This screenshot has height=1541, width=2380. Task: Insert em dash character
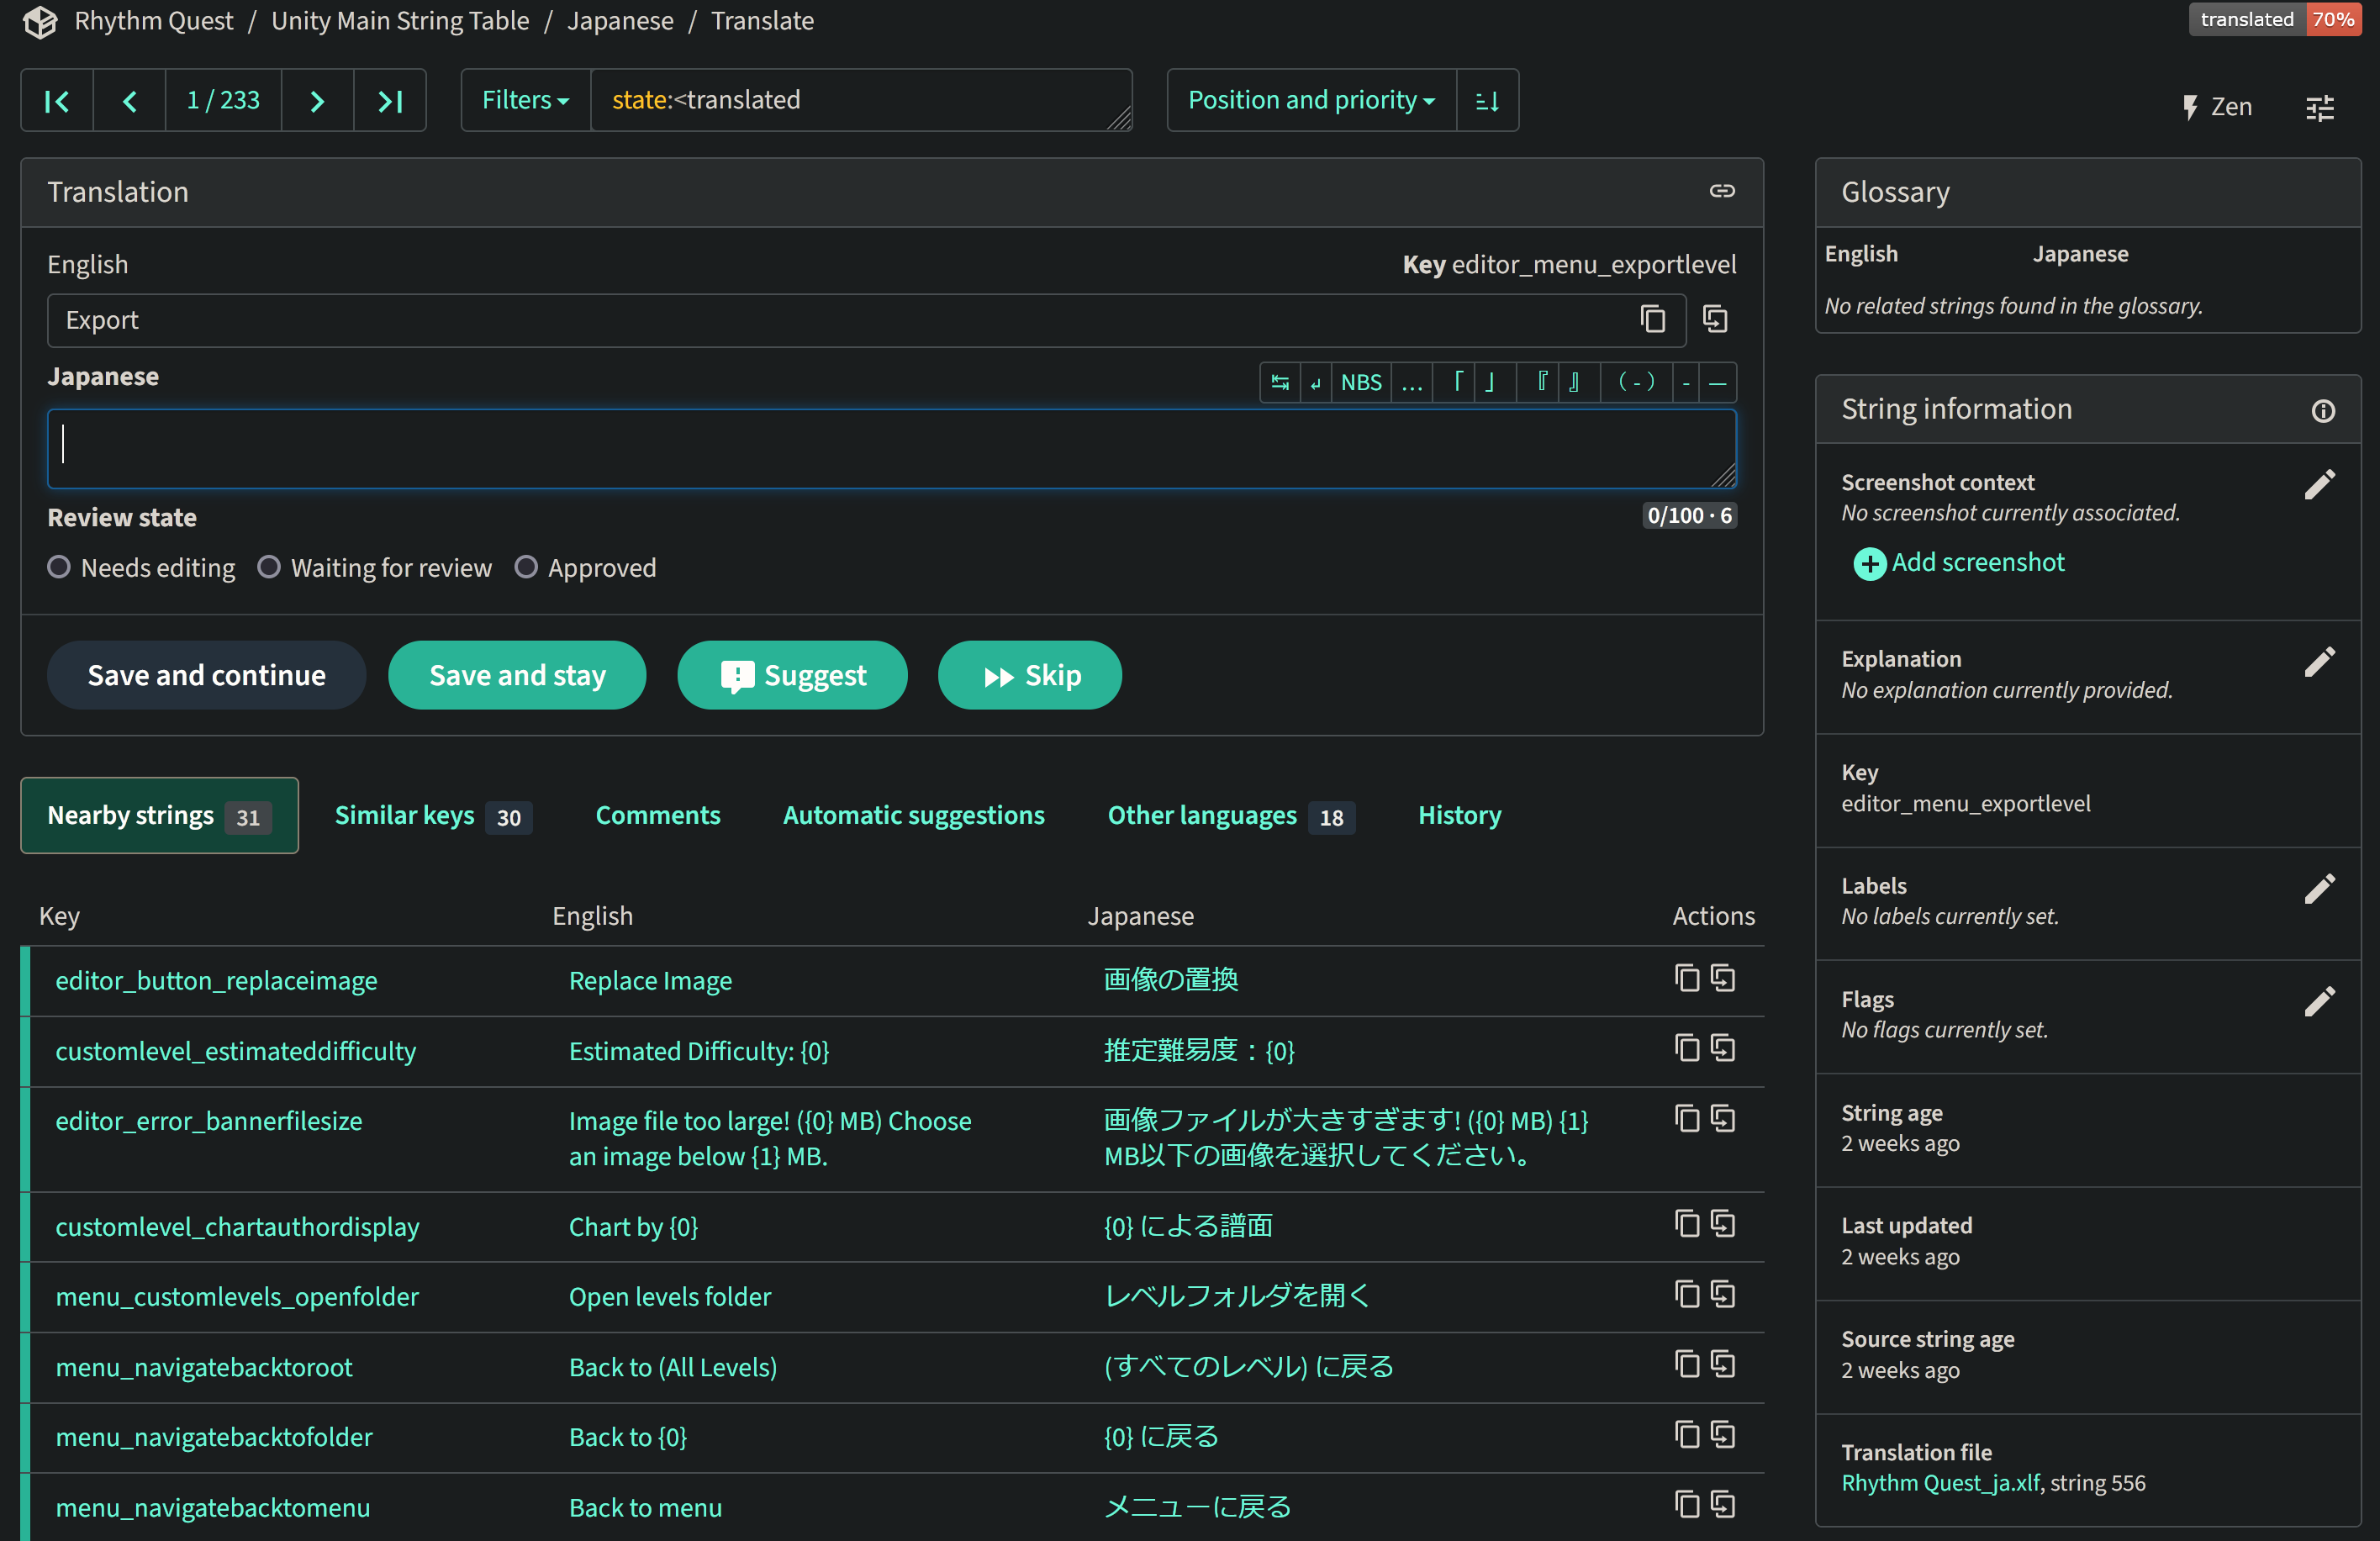[x=1718, y=382]
